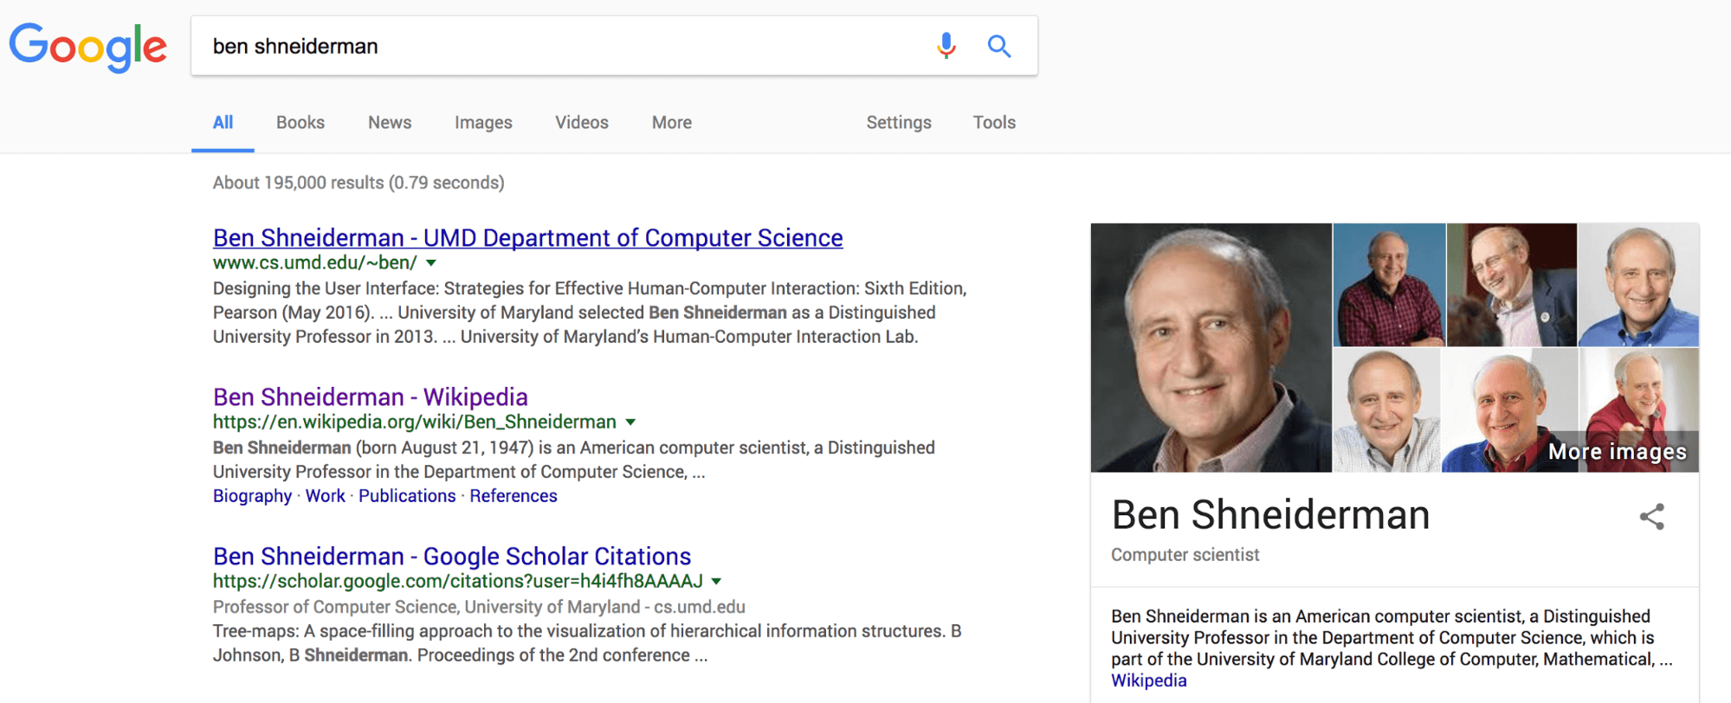Select the Images tab
The height and width of the screenshot is (703, 1731).
(483, 123)
